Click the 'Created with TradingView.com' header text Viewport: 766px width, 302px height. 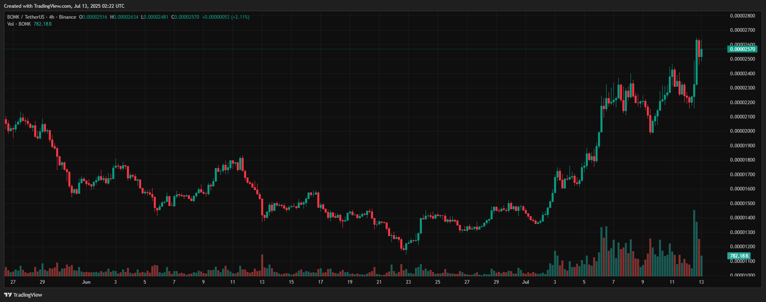pos(64,6)
